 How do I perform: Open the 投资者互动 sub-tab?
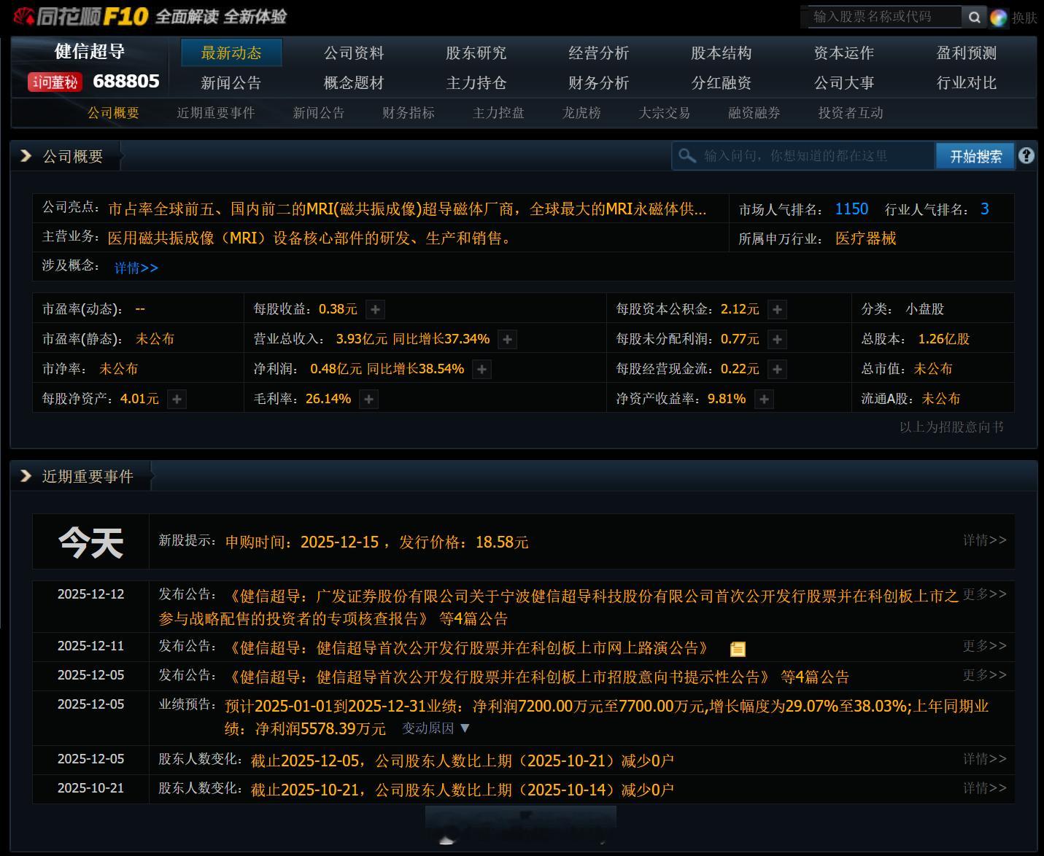click(x=851, y=113)
